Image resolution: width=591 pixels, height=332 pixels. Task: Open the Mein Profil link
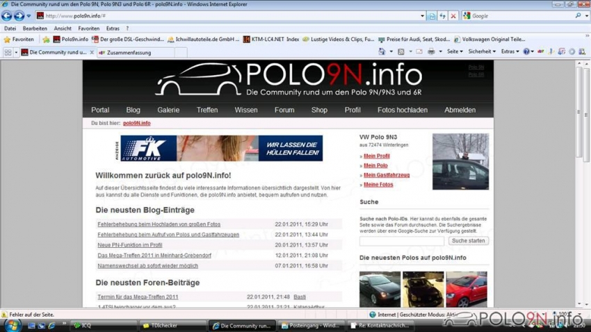click(377, 156)
